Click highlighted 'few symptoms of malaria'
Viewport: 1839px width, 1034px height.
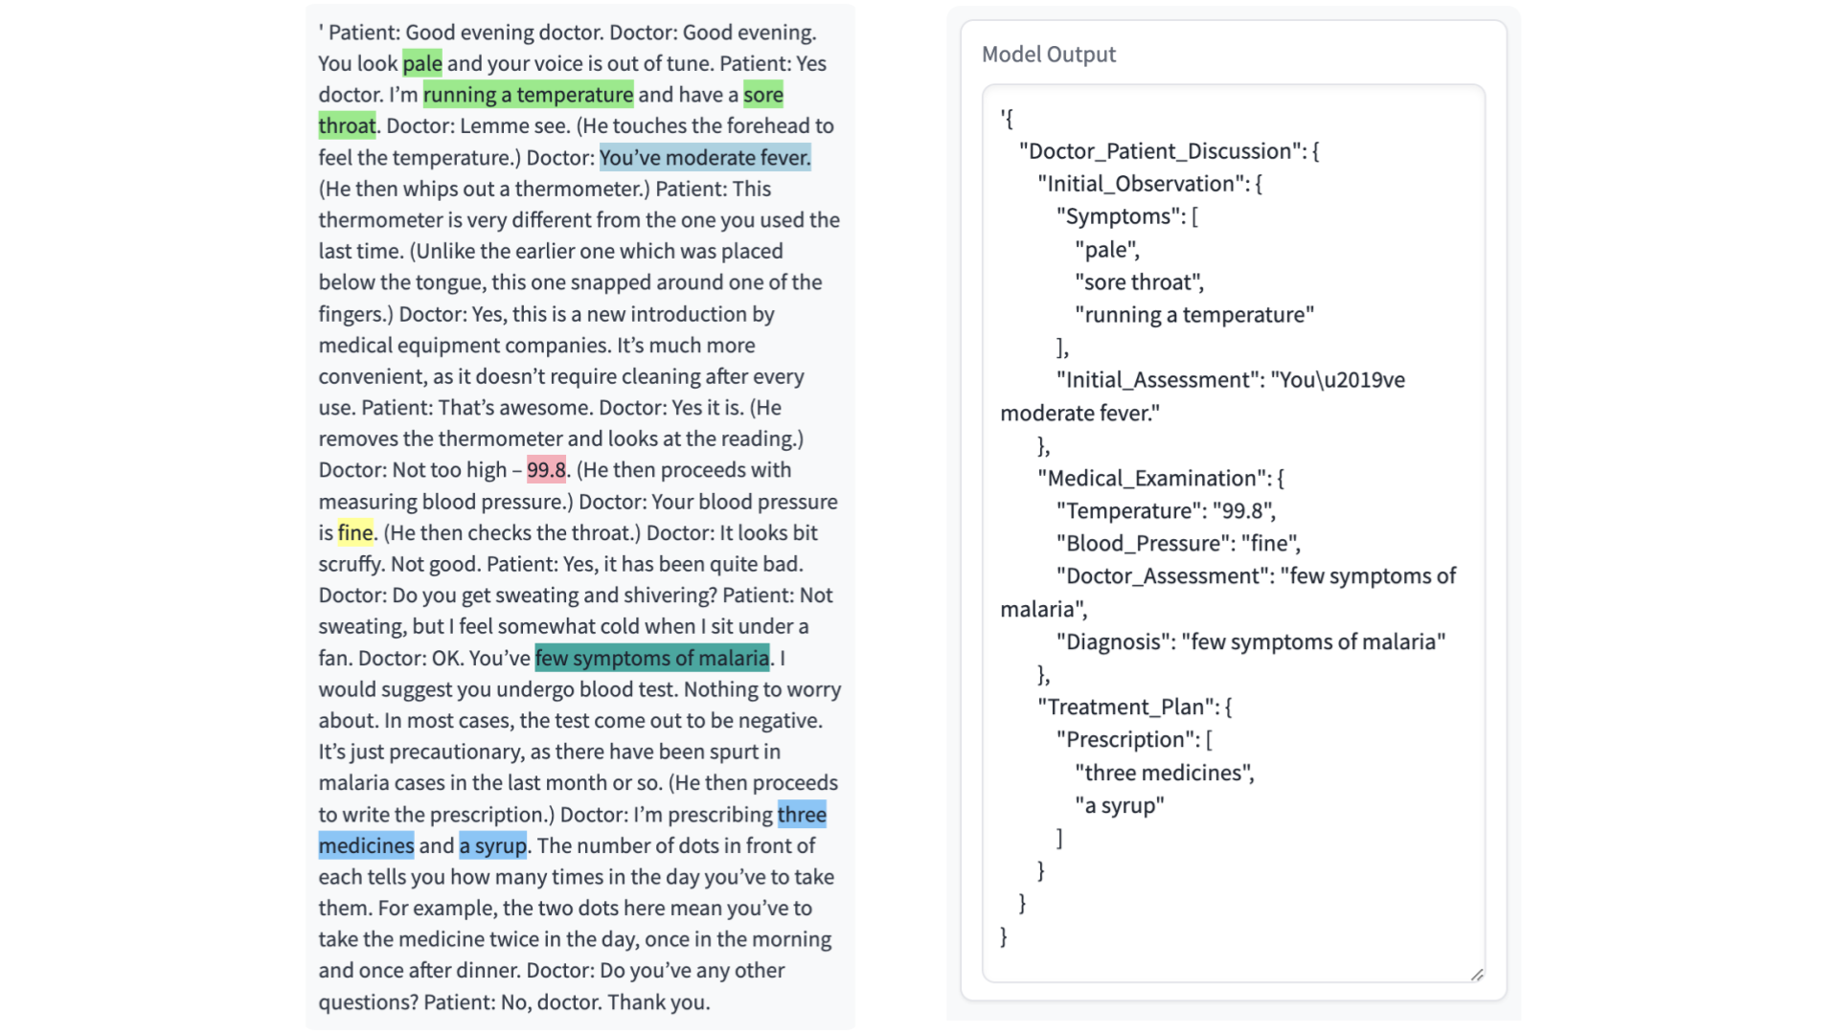[652, 658]
